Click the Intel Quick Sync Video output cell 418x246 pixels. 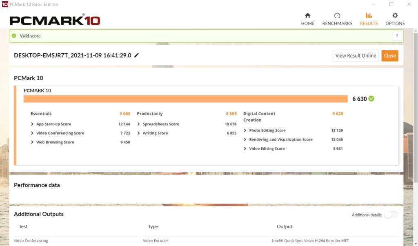(310, 241)
